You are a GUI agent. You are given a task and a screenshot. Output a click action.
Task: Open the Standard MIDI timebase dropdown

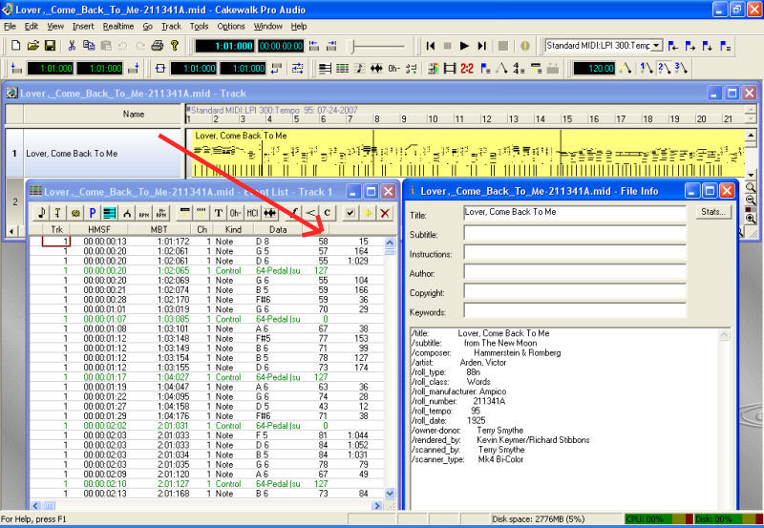coord(654,45)
